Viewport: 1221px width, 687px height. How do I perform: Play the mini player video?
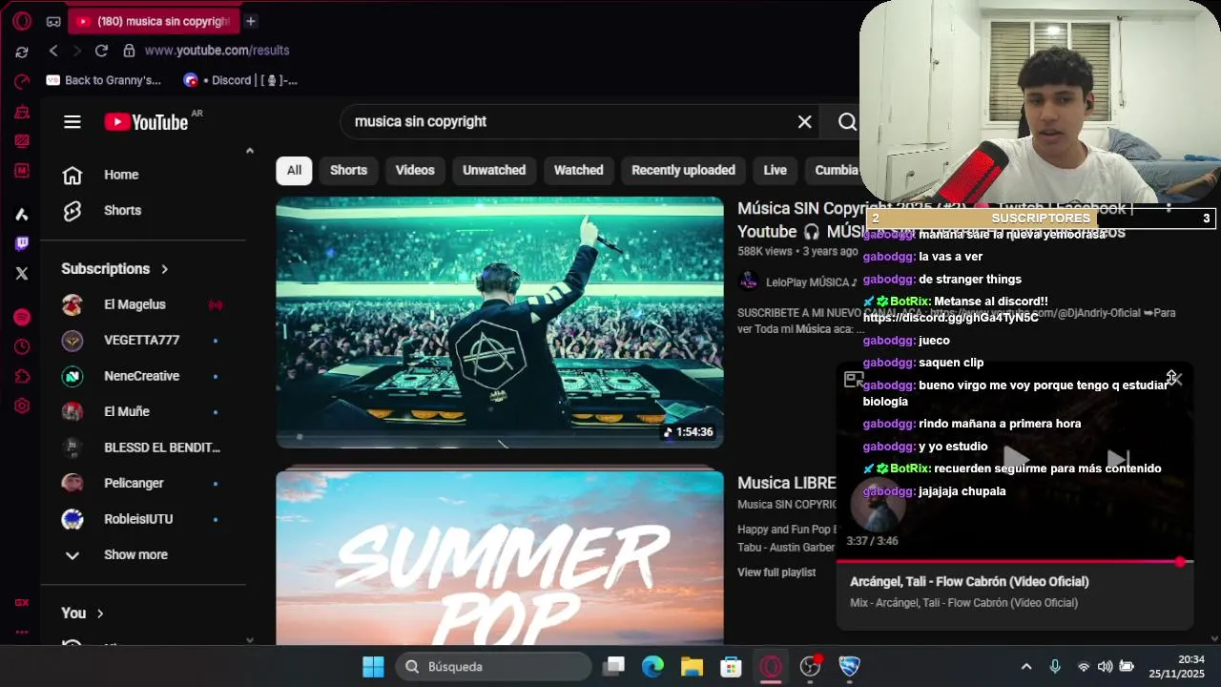pos(1016,460)
